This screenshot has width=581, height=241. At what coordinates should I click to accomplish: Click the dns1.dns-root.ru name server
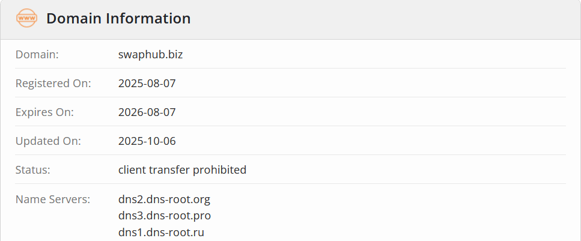162,231
